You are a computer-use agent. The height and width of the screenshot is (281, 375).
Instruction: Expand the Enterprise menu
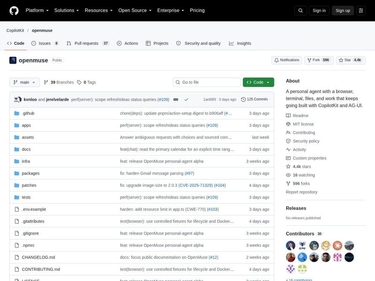171,10
